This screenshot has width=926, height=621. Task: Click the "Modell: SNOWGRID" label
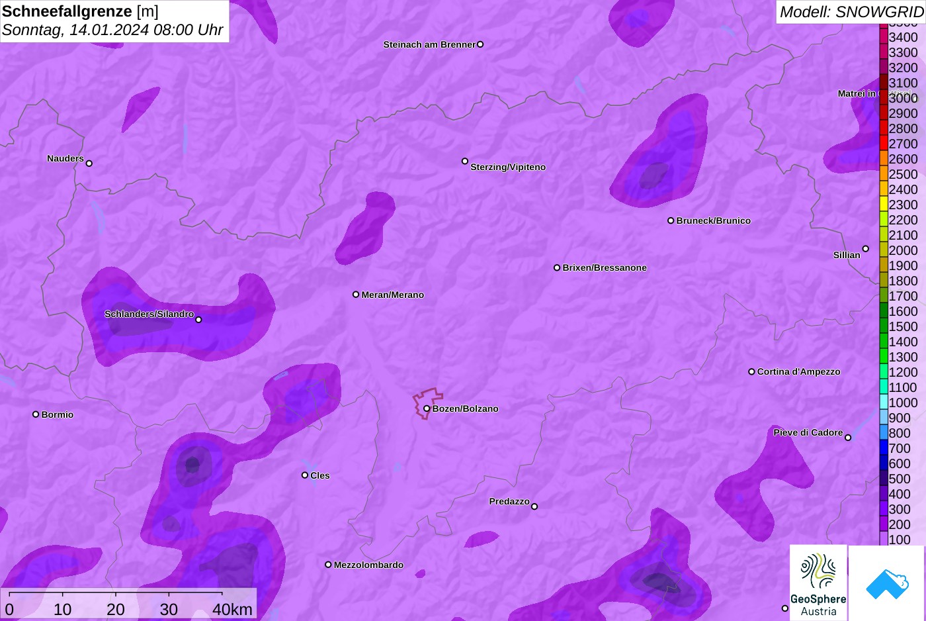tap(851, 12)
